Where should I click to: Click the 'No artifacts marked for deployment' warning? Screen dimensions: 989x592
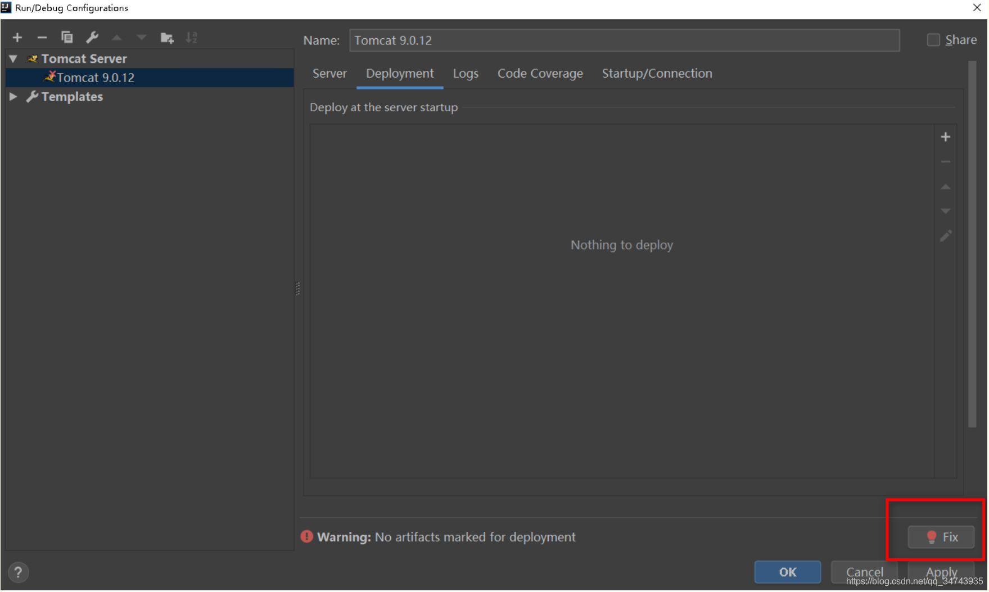click(x=475, y=537)
